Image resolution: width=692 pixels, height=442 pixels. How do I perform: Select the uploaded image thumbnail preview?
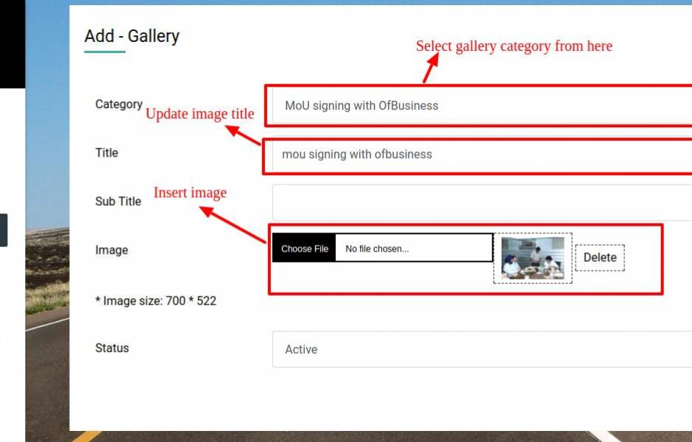pos(532,258)
